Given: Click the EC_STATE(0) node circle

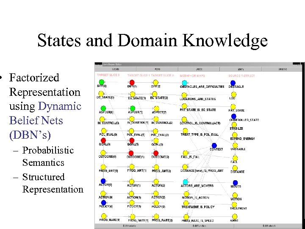Looking at the screenshot, I should coord(101,94).
